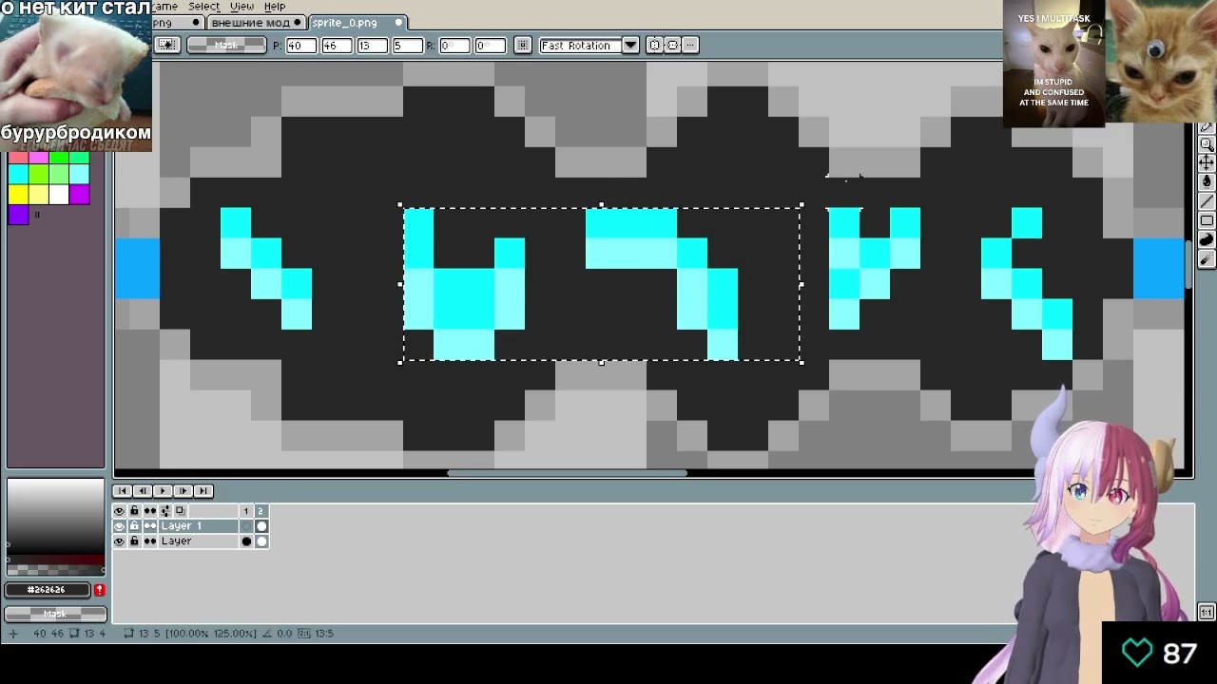Screen dimensions: 1217x684
Task: Select frame 2 header in timeline
Action: [x=261, y=511]
